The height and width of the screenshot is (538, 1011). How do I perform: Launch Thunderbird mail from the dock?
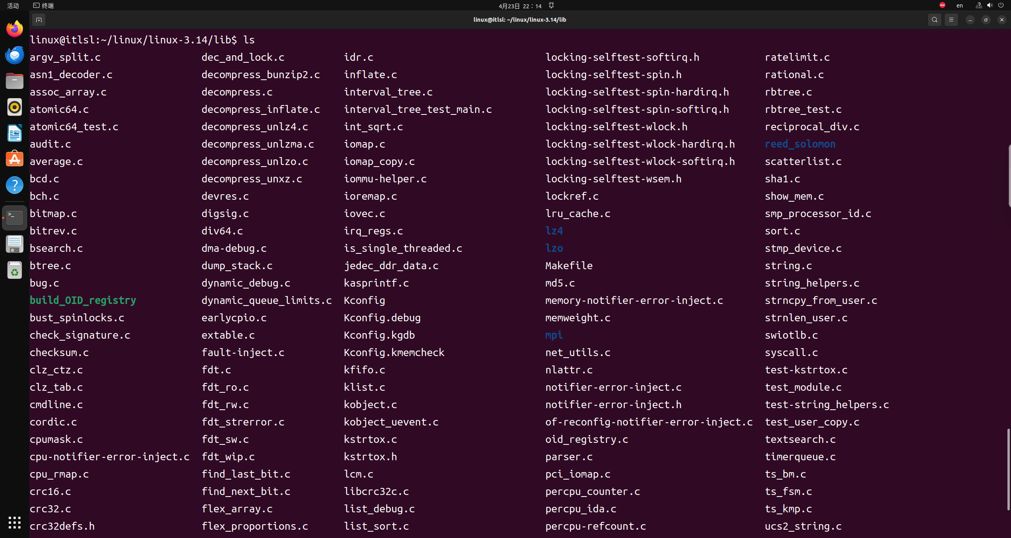[x=15, y=55]
